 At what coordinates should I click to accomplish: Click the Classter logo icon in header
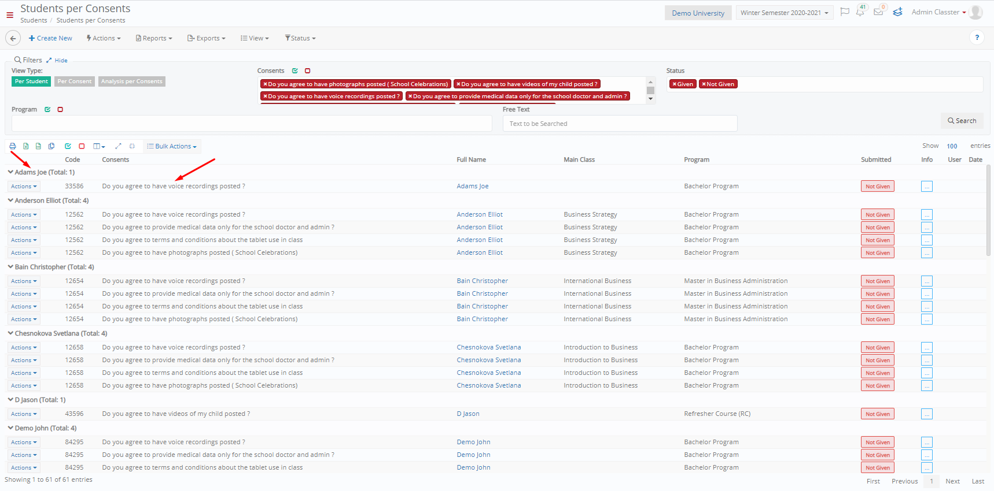pos(897,12)
